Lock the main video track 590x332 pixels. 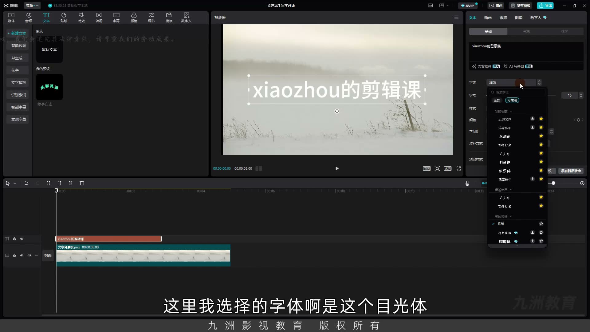[x=14, y=255]
